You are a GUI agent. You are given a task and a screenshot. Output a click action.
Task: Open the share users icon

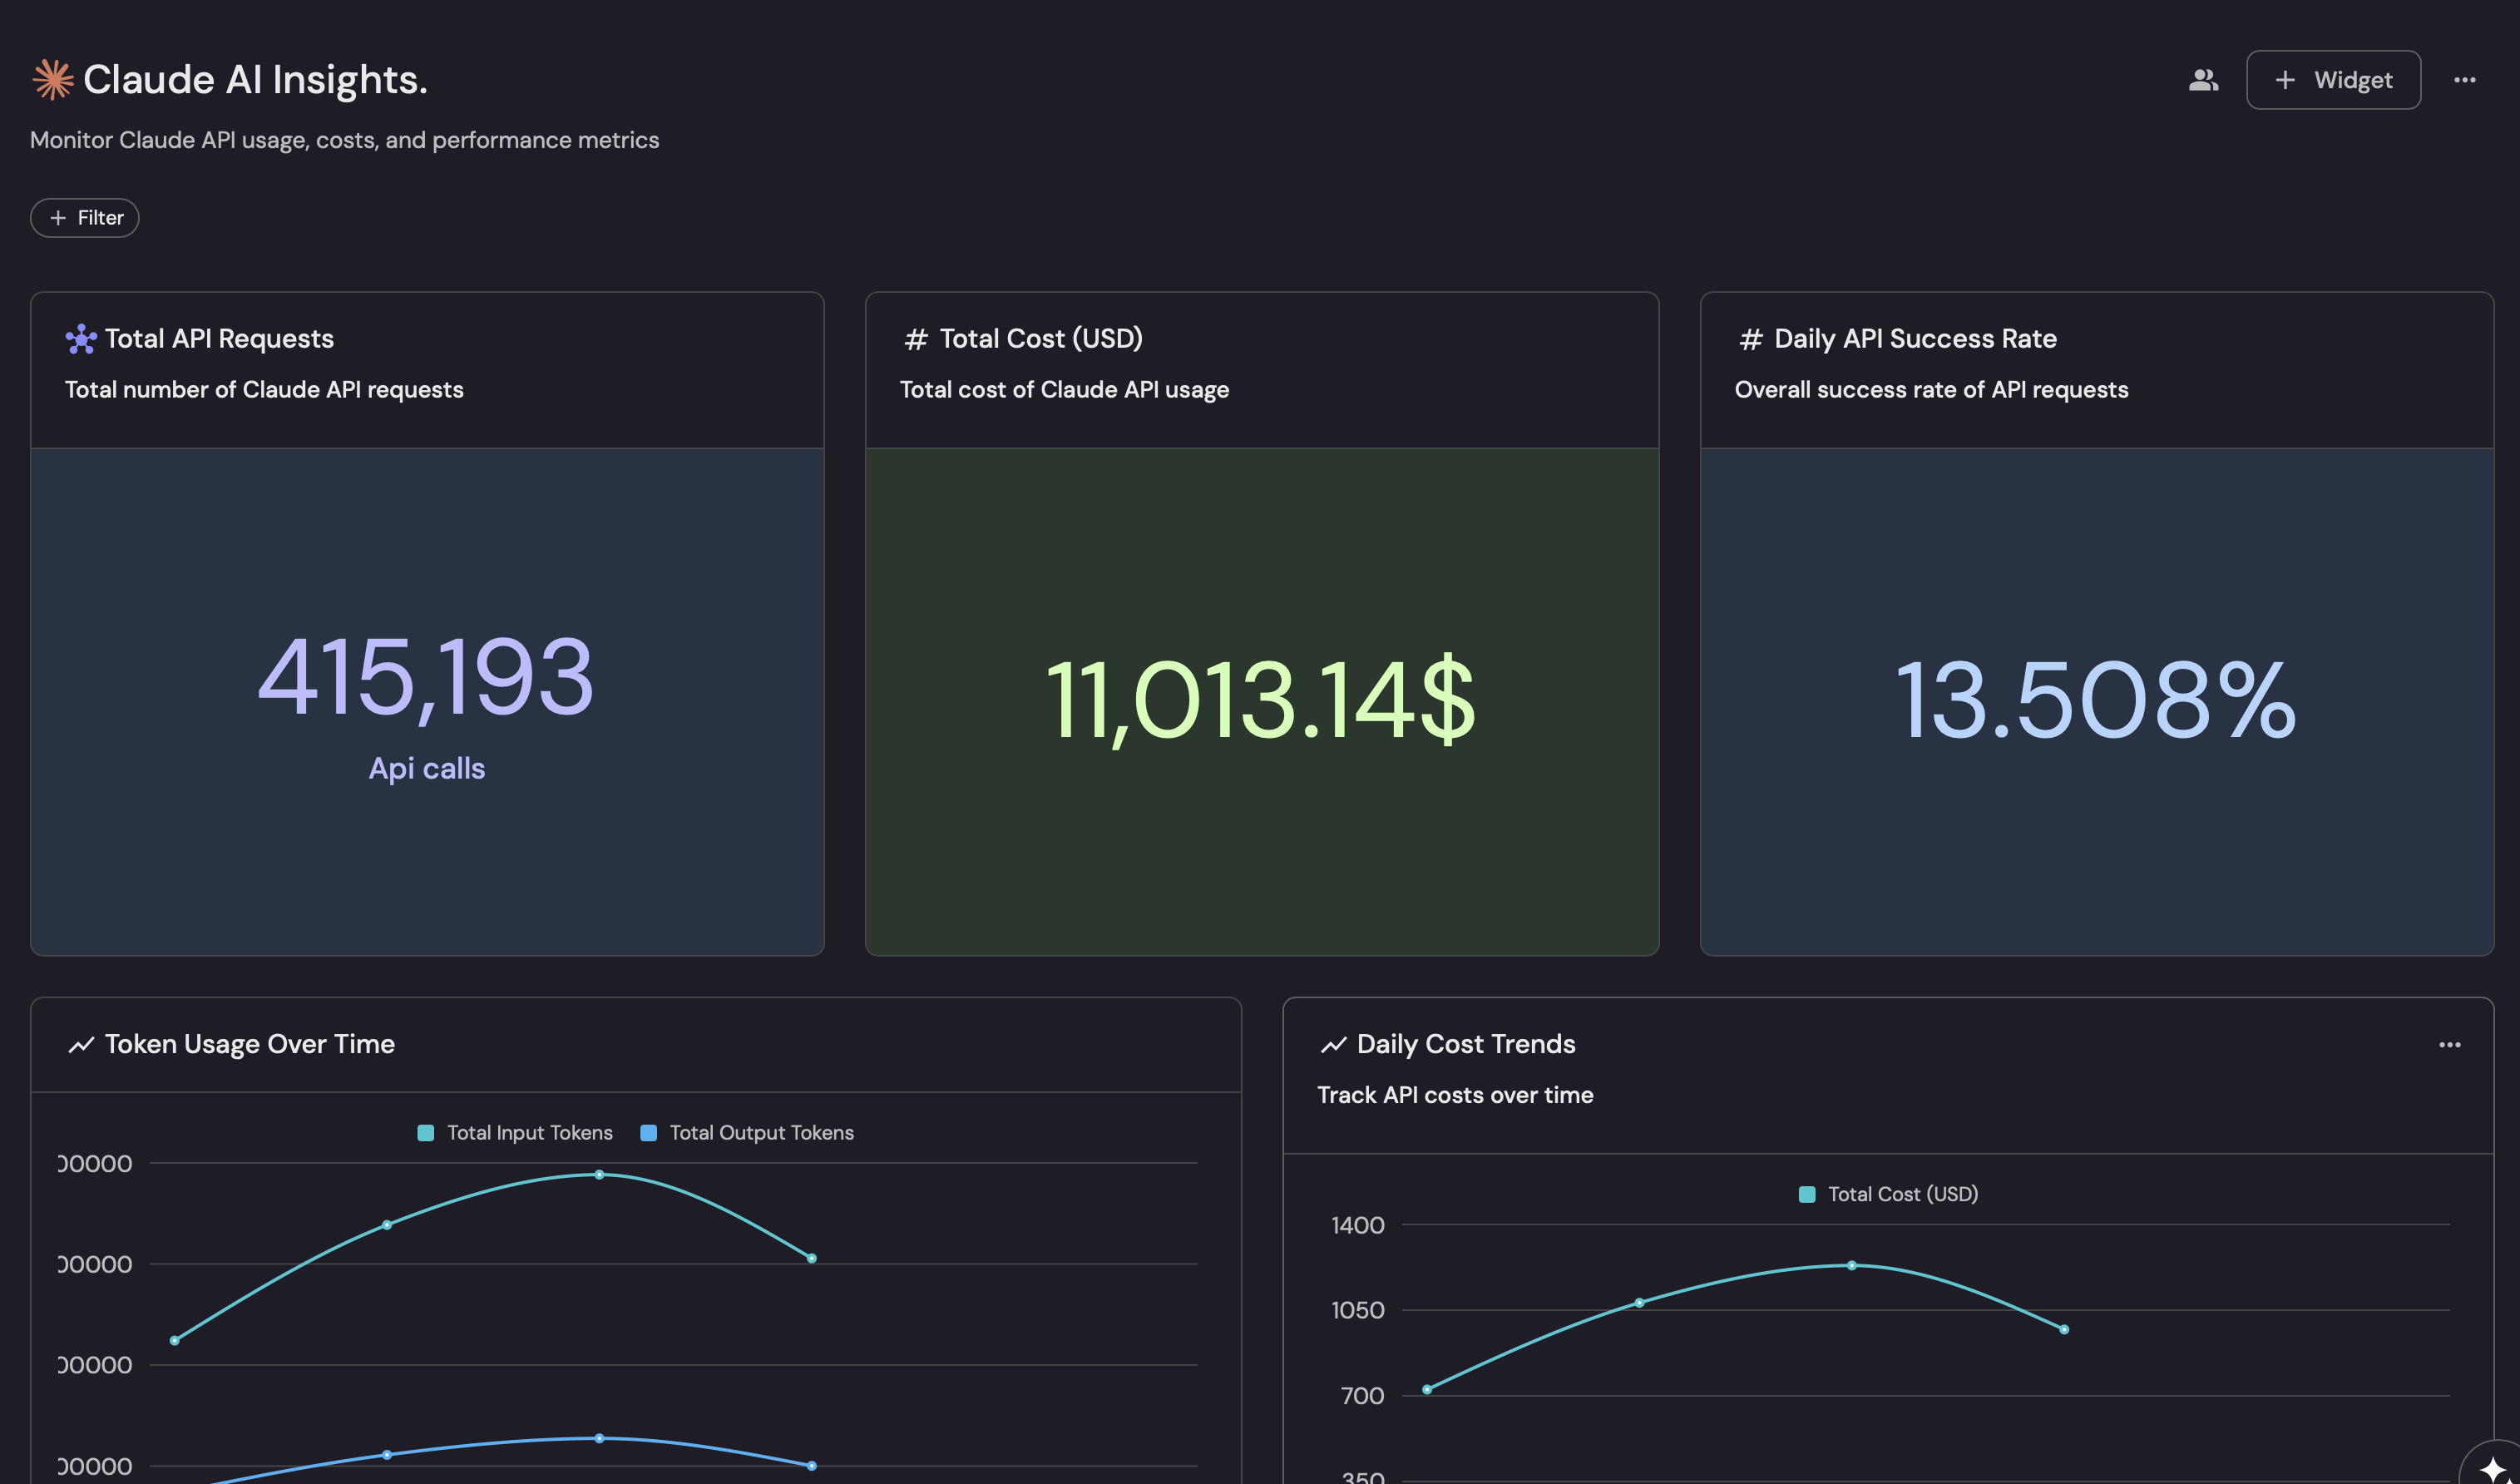click(x=2203, y=80)
